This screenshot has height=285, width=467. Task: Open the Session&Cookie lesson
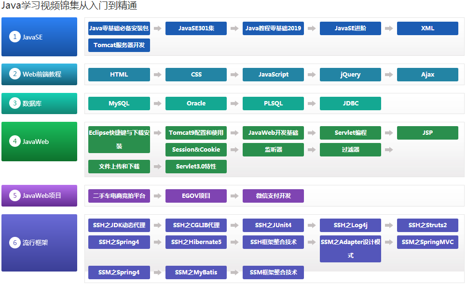tap(196, 150)
